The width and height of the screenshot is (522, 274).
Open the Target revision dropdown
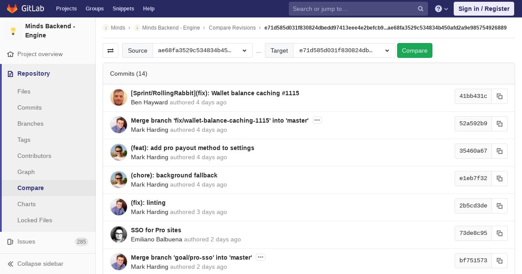[344, 50]
